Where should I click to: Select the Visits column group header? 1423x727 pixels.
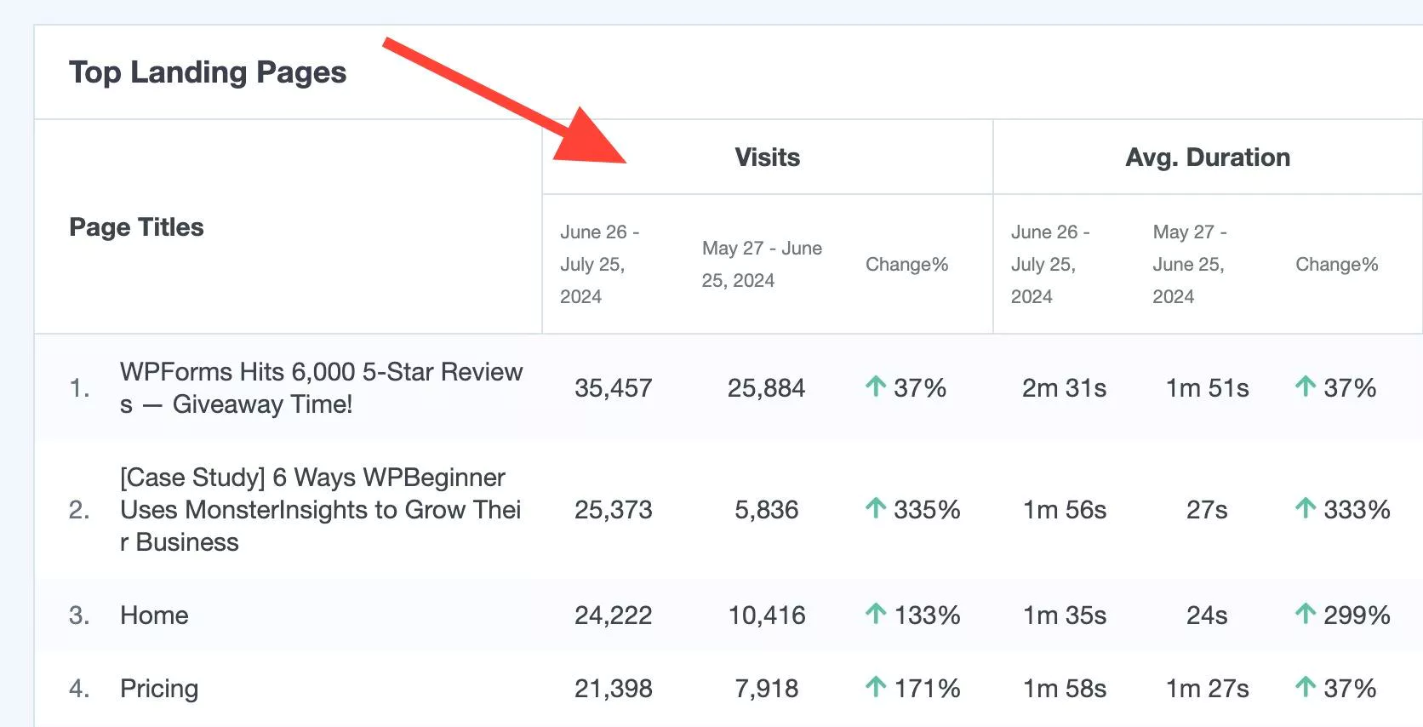[767, 157]
